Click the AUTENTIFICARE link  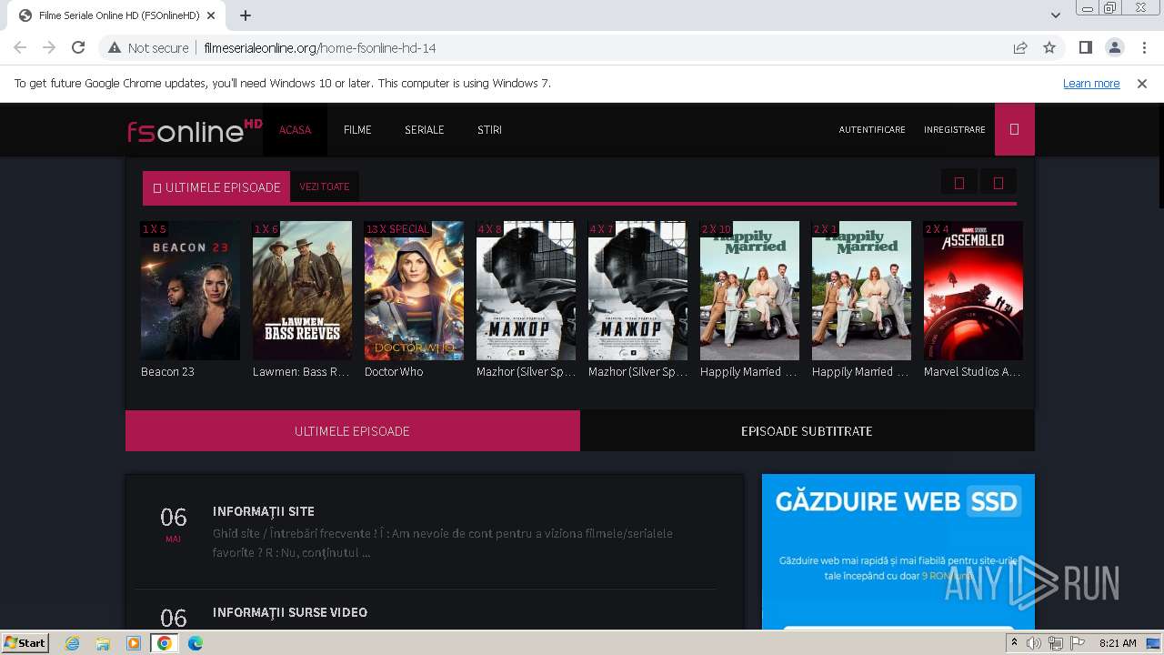pos(872,130)
